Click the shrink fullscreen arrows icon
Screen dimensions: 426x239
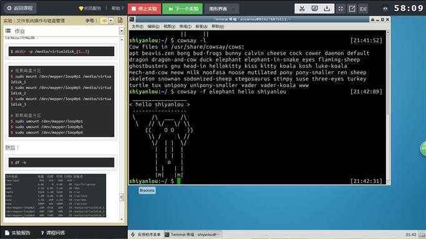[x=341, y=9]
